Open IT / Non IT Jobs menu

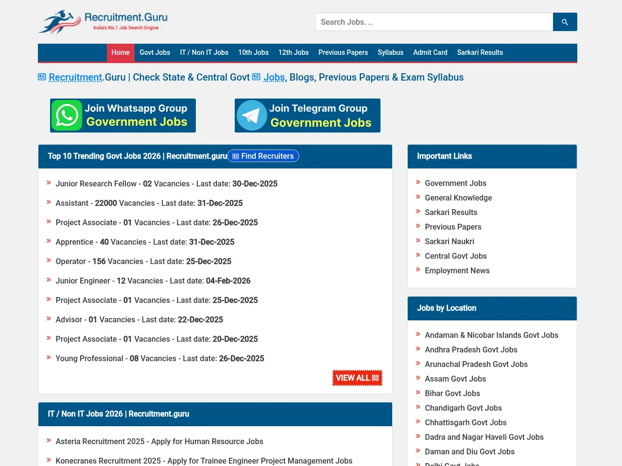pyautogui.click(x=204, y=52)
